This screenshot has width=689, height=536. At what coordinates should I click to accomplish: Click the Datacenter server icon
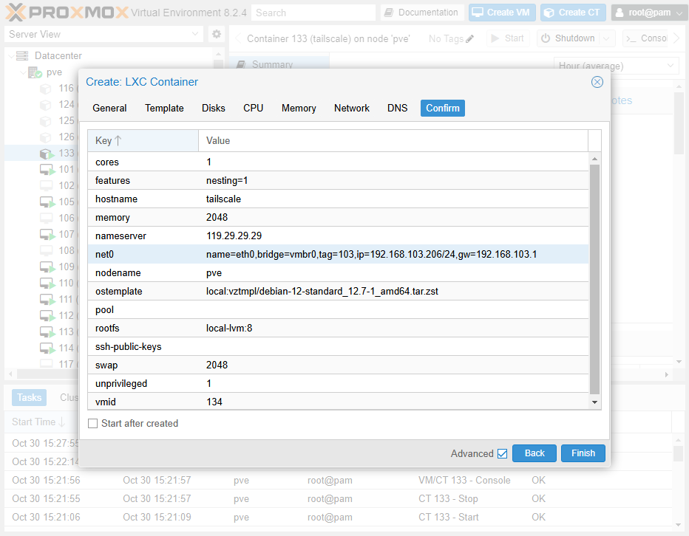click(x=22, y=56)
